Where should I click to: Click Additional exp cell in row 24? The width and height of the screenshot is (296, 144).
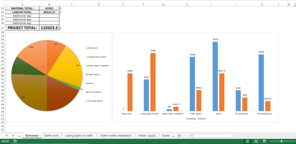pyautogui.click(x=22, y=16)
